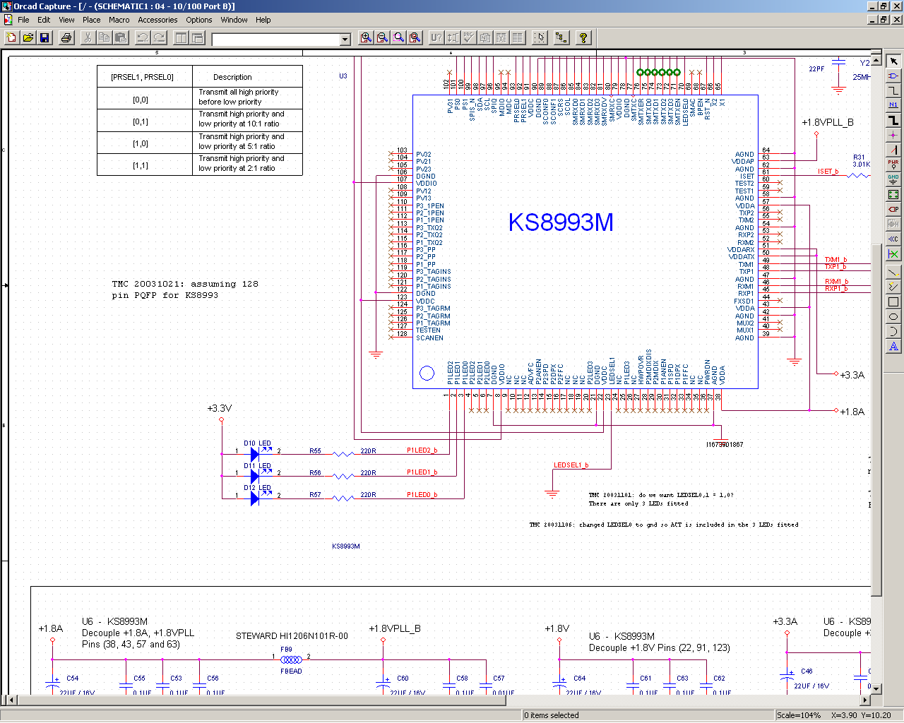This screenshot has width=904, height=723.
Task: Select the Place Wire tool
Action: point(893,90)
